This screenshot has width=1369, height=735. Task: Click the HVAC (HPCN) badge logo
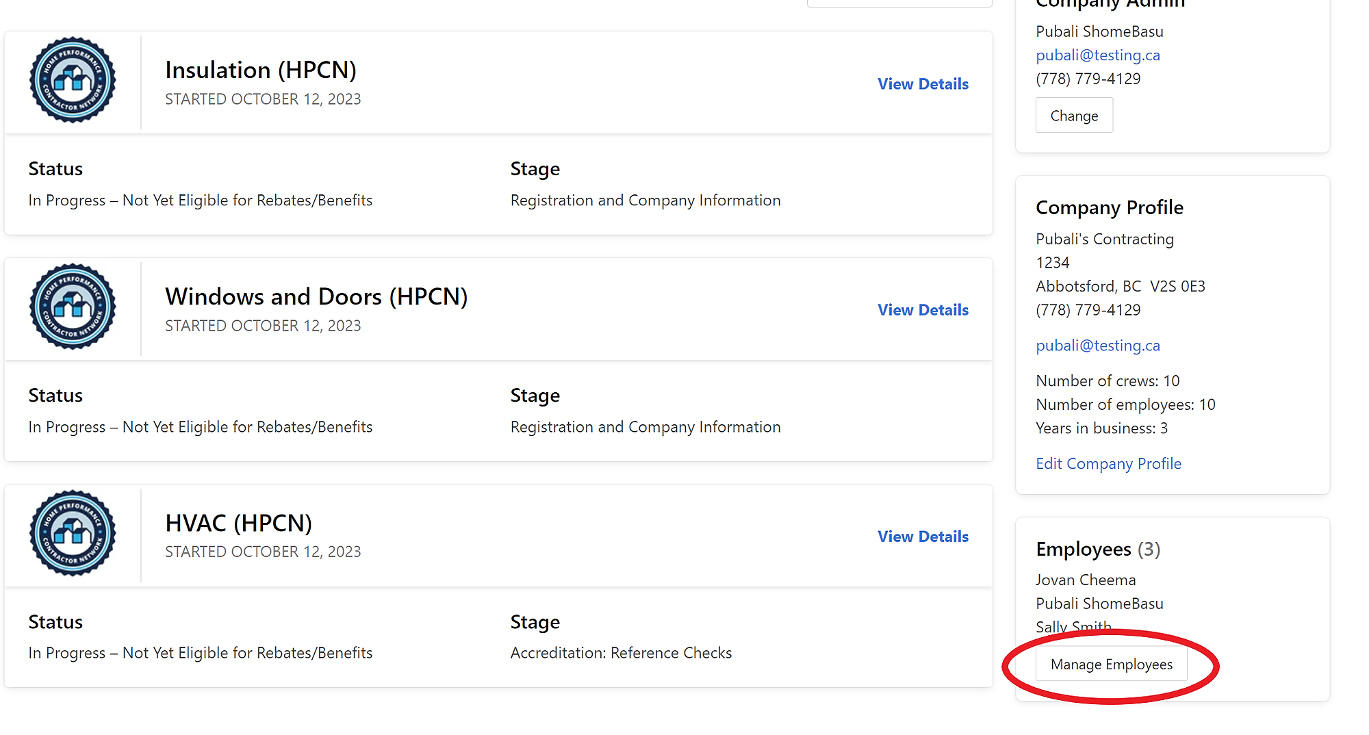pyautogui.click(x=73, y=534)
